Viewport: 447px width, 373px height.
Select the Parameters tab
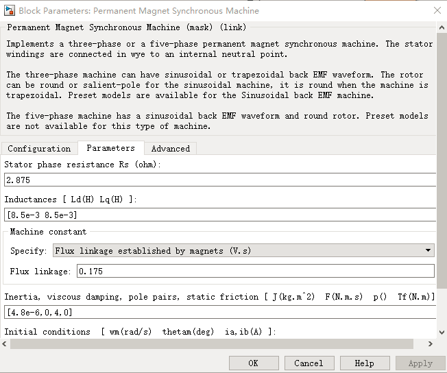[110, 148]
